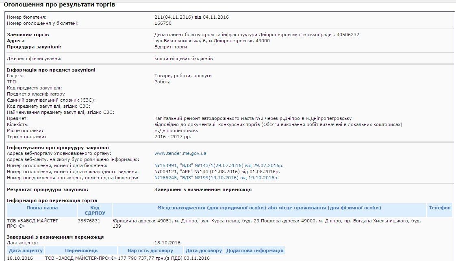Click the Повна назва column header

click(42, 208)
